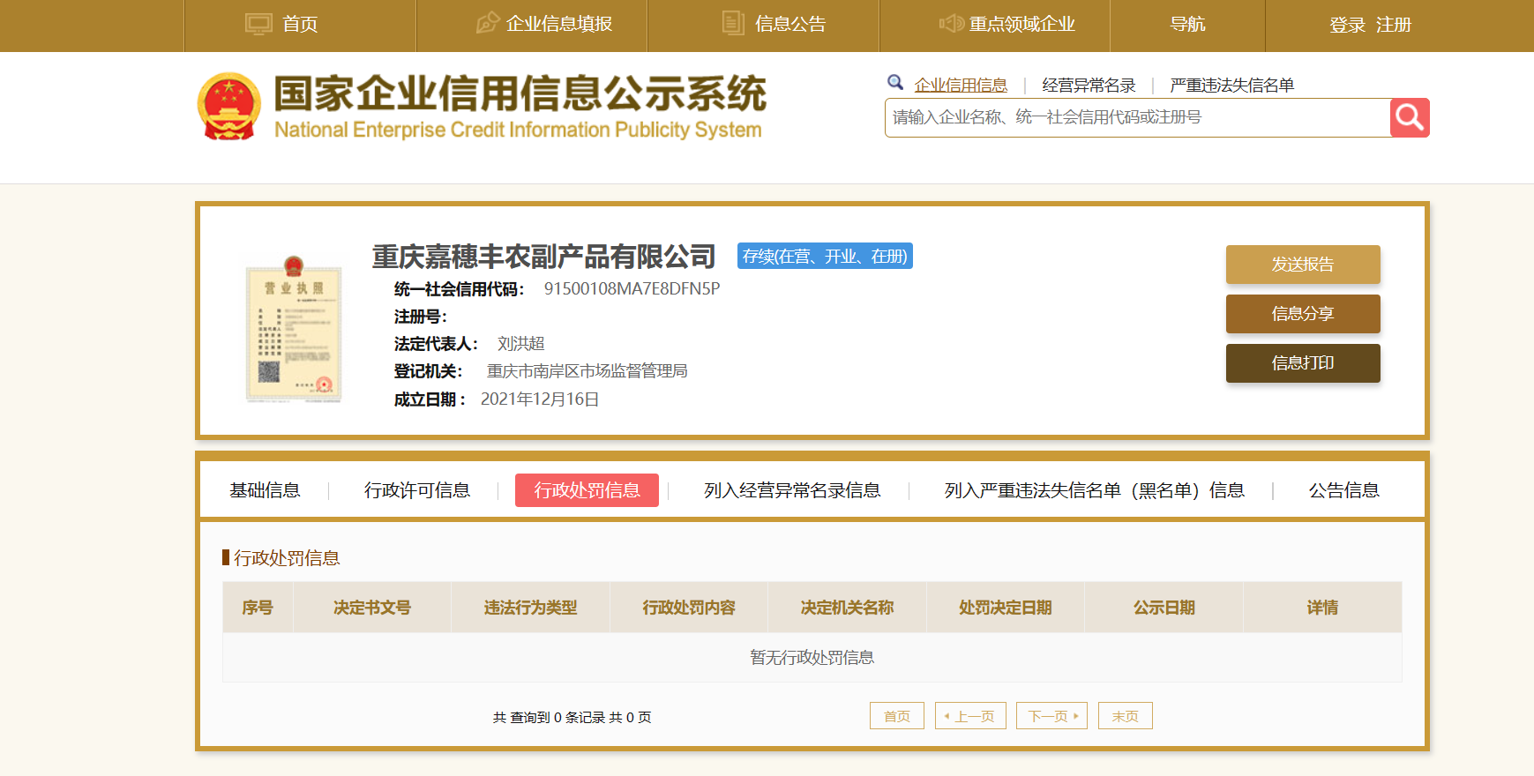Select the 严重违法失信名单 search category

tap(1231, 85)
